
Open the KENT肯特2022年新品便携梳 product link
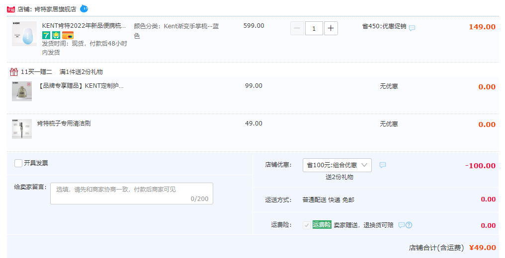point(84,26)
